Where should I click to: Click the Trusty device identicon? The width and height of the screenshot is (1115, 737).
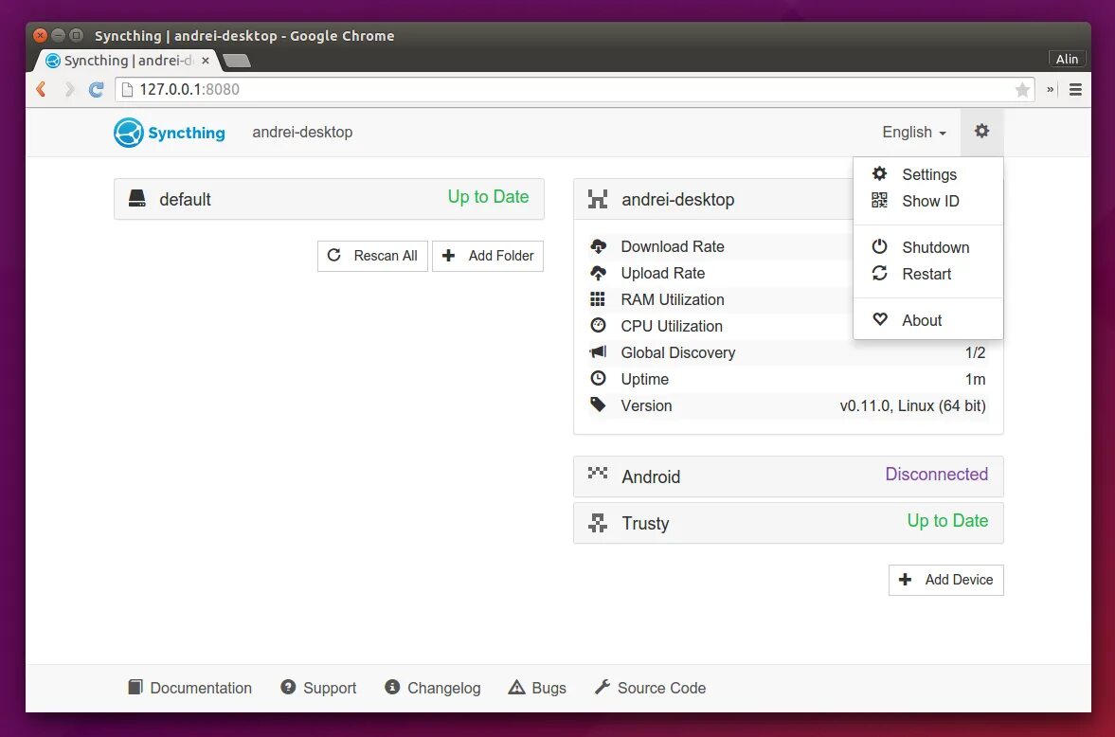click(598, 523)
